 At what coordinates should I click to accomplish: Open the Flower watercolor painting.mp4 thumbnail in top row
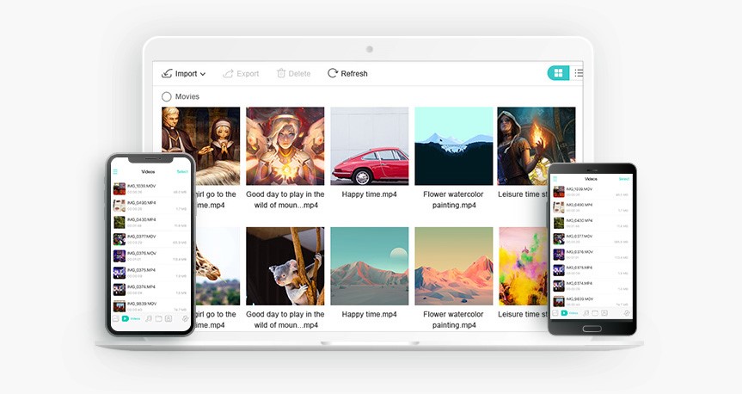pyautogui.click(x=453, y=145)
